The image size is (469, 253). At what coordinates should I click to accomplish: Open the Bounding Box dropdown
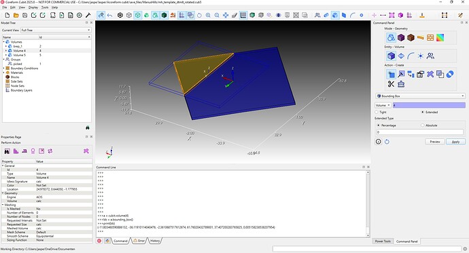[x=420, y=96]
